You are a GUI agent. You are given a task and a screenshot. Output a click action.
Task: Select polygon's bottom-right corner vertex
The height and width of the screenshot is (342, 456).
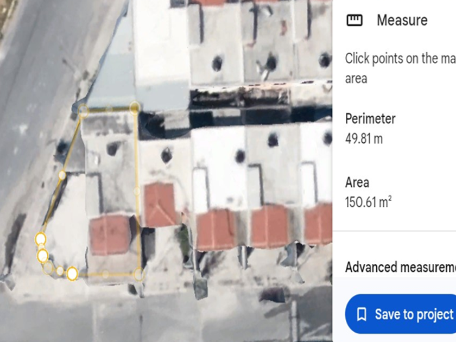click(139, 274)
